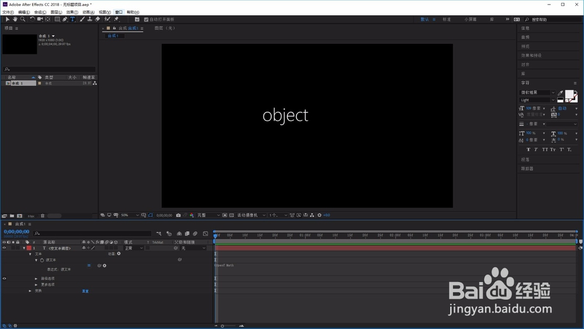Open the Window menu
This screenshot has height=329, width=584.
point(119,12)
